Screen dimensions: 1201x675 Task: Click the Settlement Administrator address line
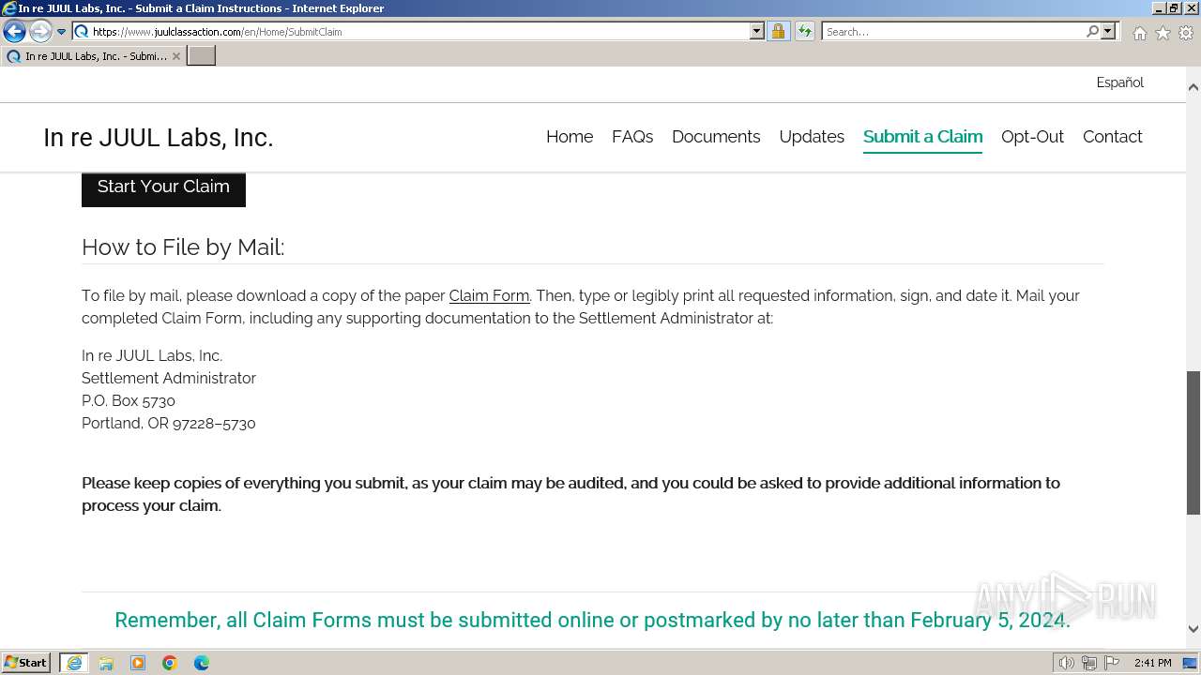click(169, 379)
